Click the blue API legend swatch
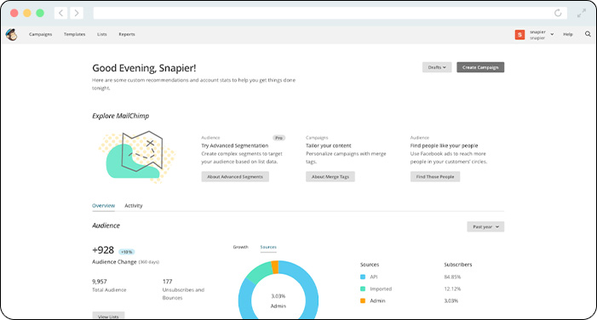This screenshot has width=597, height=320. pos(363,277)
